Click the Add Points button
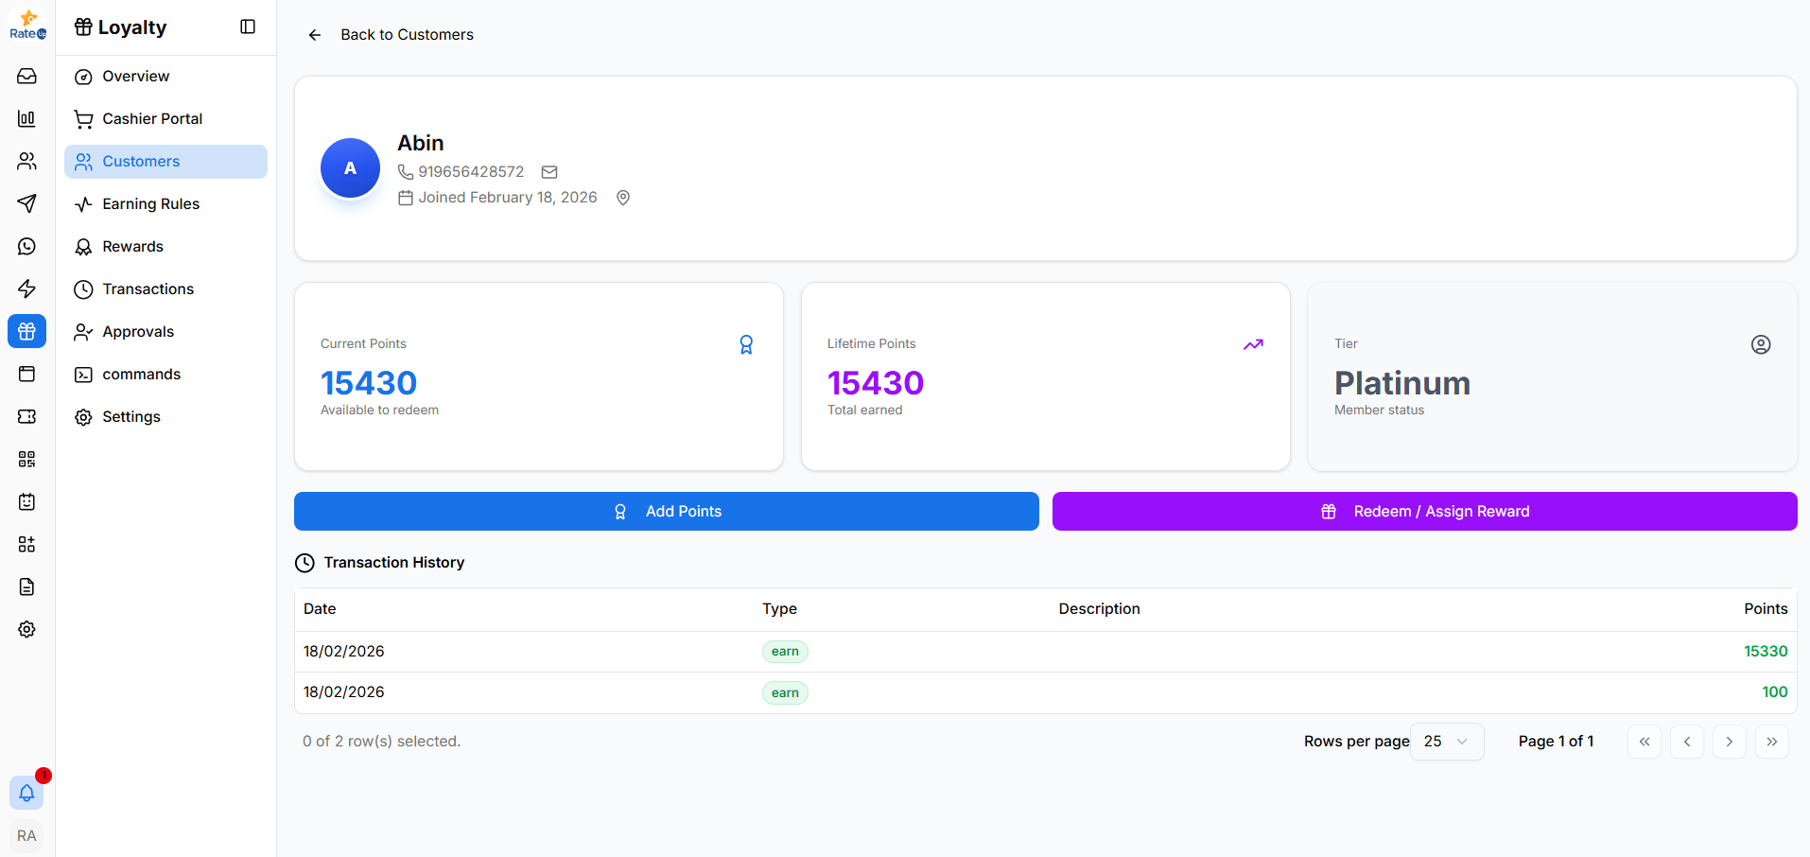Viewport: 1810px width, 857px height. [x=666, y=511]
